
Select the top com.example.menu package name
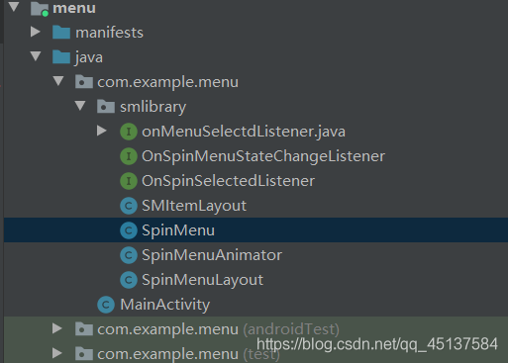click(167, 82)
